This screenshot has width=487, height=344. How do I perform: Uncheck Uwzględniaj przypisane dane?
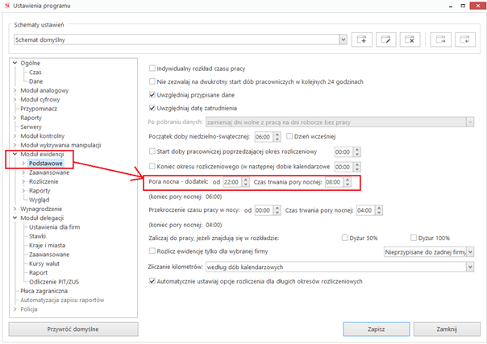coord(153,94)
